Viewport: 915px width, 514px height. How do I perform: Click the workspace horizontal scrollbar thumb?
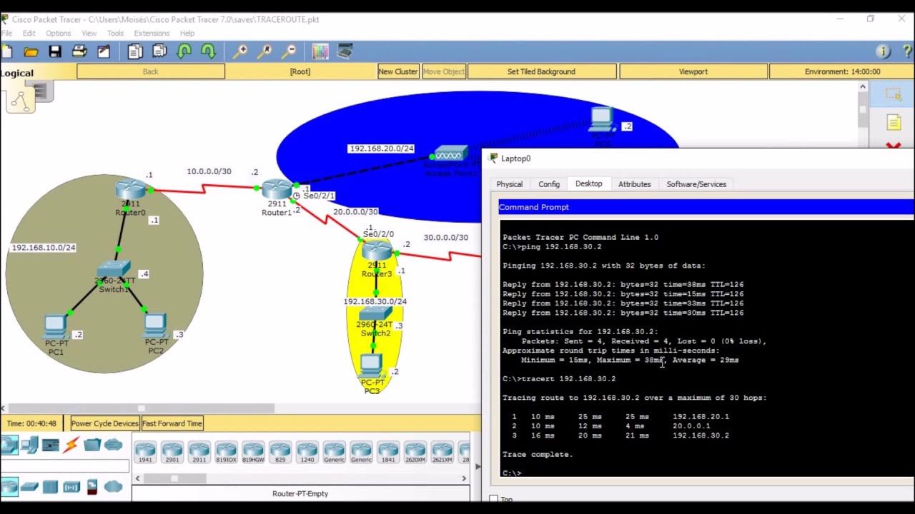[x=142, y=408]
